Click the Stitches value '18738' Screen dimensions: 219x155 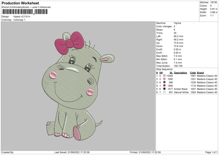click(214, 3)
